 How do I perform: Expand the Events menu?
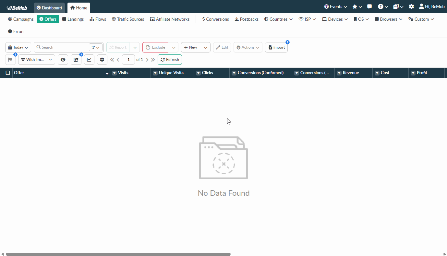tap(336, 7)
